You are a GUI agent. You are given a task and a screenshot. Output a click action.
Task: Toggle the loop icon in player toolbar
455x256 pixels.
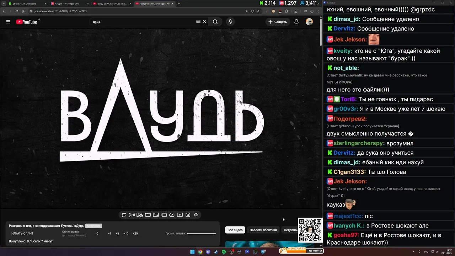pyautogui.click(x=124, y=215)
